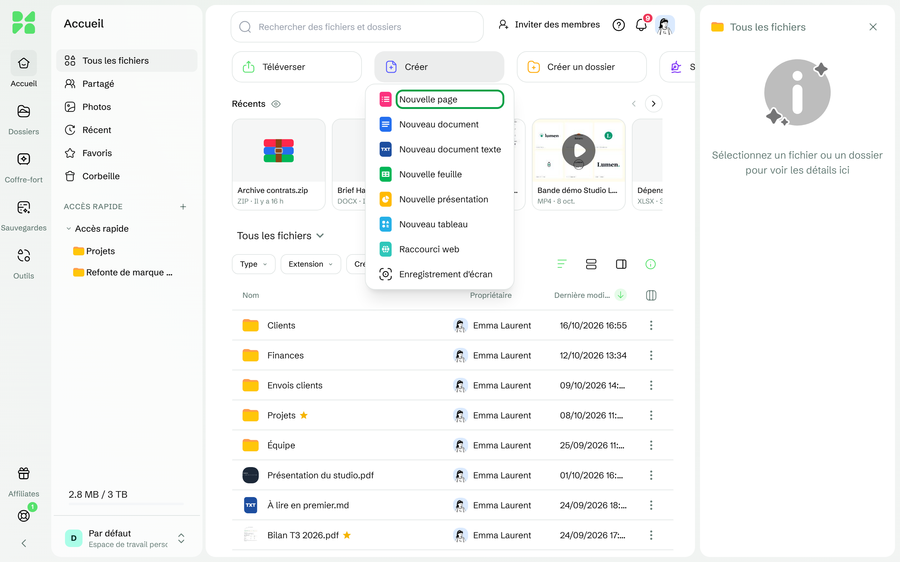Open the Dossiers section in the left rail

pos(23,120)
